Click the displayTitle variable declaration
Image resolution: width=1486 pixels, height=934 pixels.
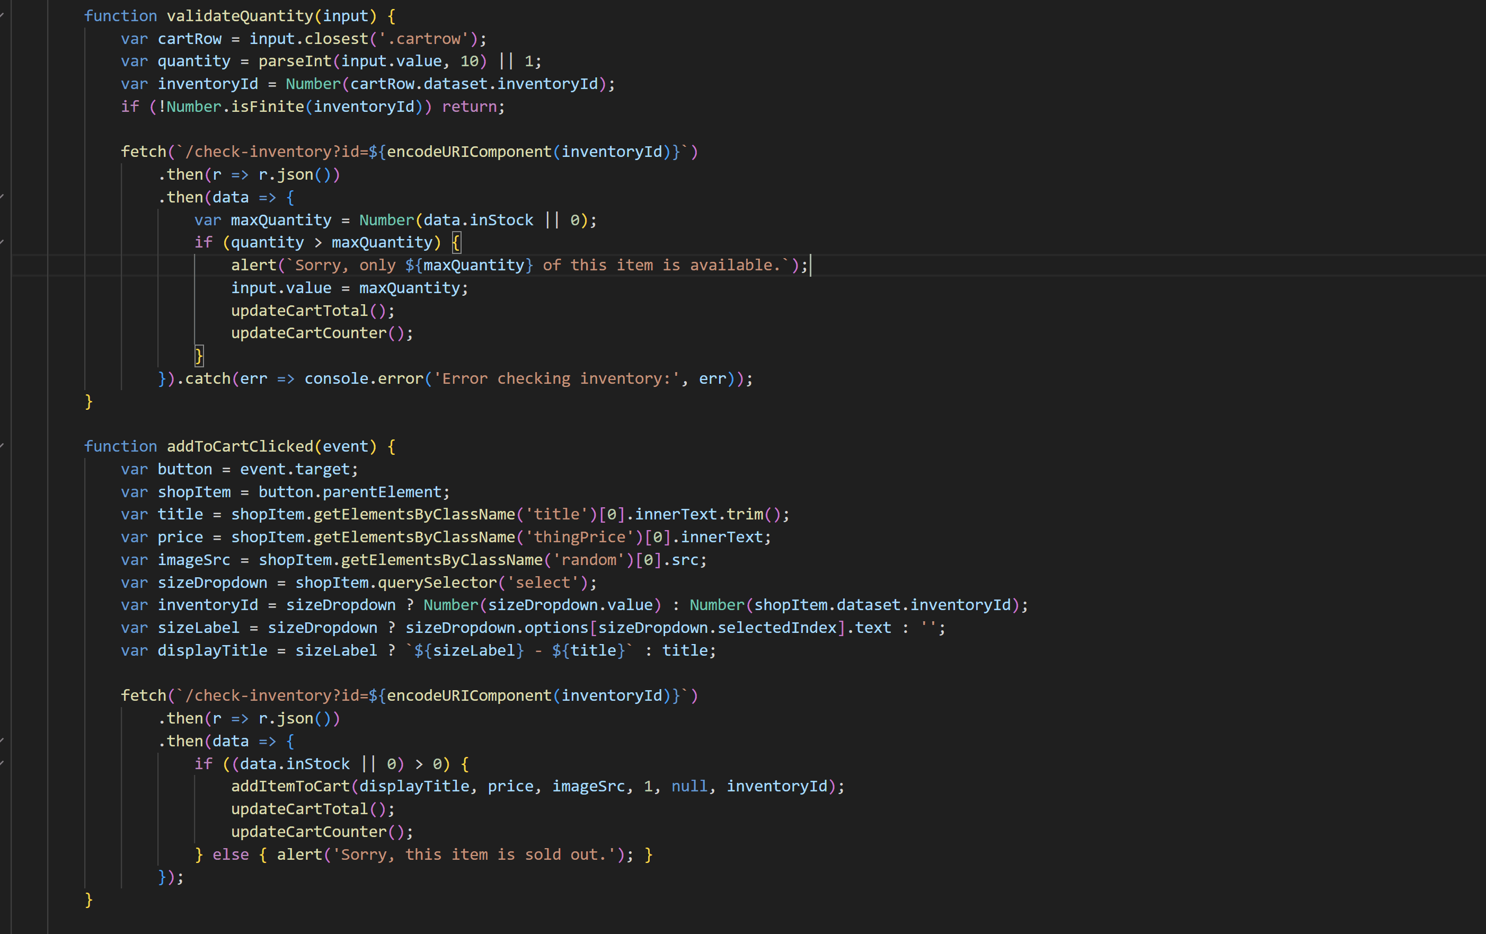213,650
